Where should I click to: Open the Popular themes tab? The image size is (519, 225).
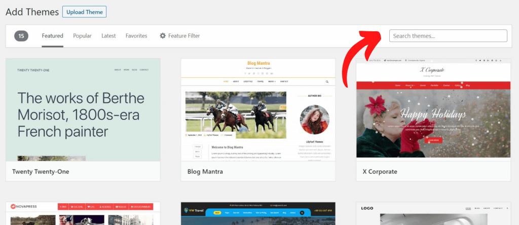click(x=82, y=36)
